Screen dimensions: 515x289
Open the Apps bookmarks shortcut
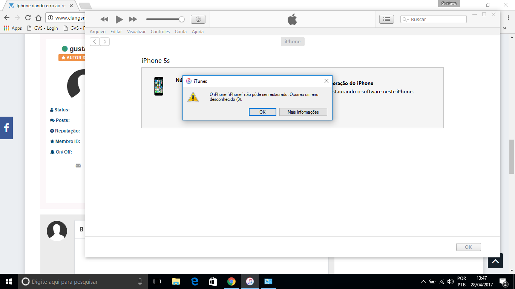point(13,28)
